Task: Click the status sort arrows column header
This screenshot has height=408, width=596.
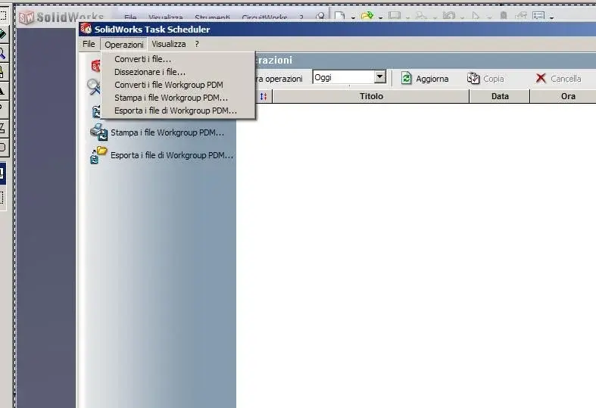Action: pos(264,96)
